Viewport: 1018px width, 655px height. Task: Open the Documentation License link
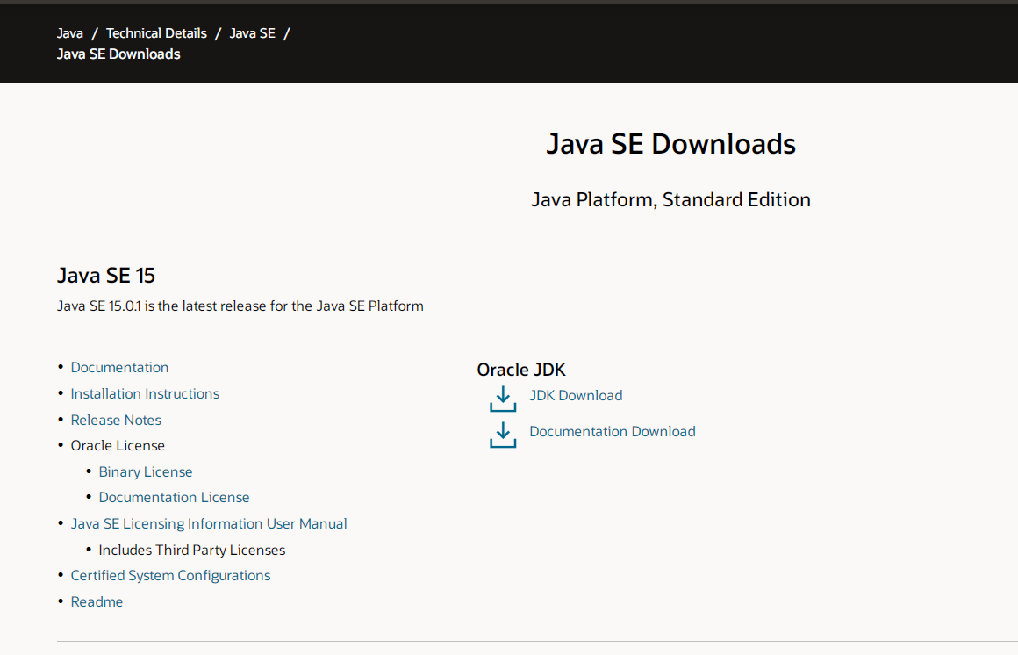click(174, 497)
